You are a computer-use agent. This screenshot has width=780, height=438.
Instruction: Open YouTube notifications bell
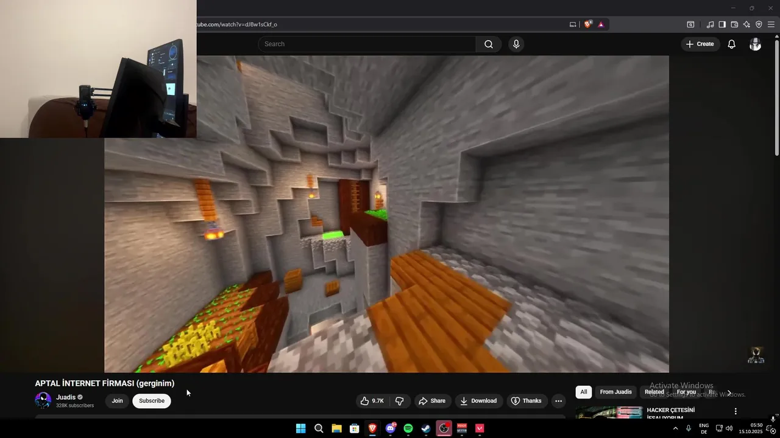(x=732, y=44)
